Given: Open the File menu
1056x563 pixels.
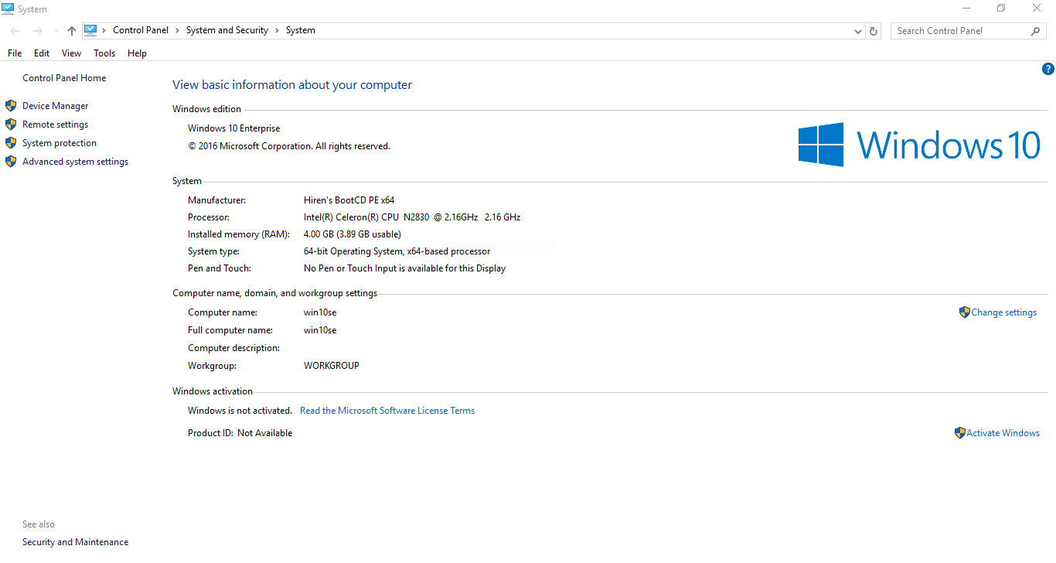Looking at the screenshot, I should (15, 53).
